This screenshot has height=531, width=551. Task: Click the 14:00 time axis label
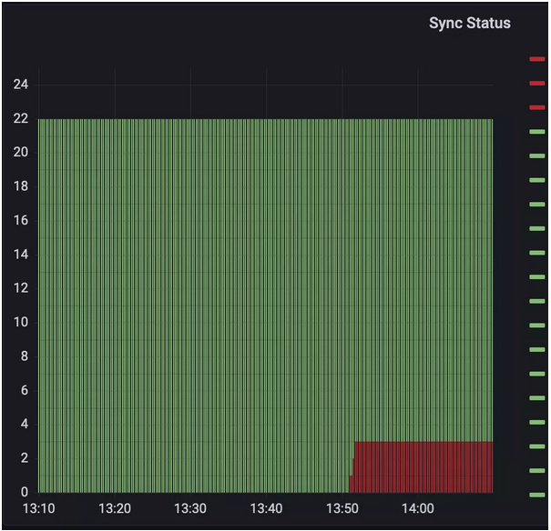point(417,509)
